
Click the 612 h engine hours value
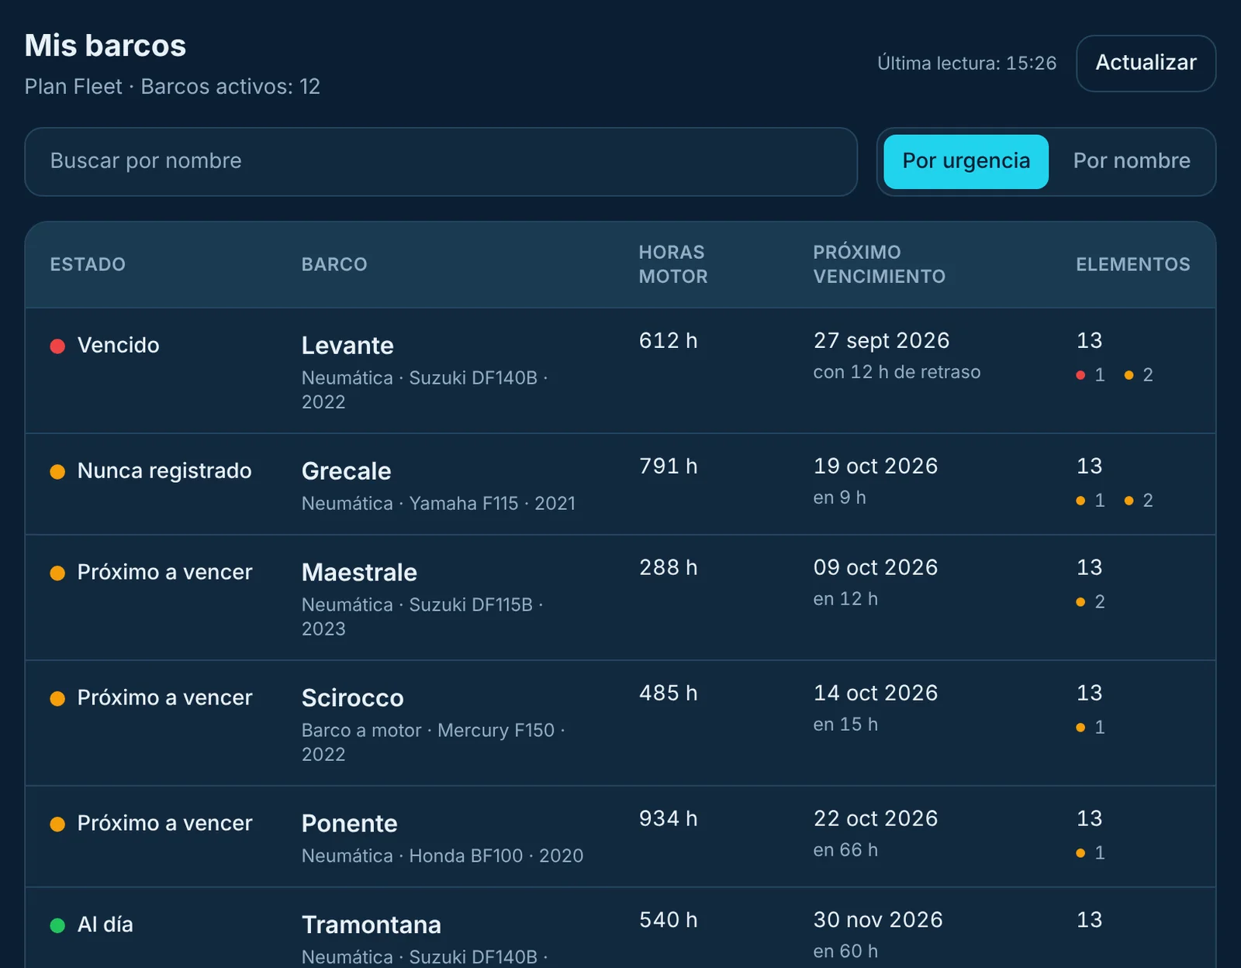(669, 341)
